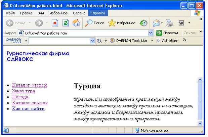
Task: Click Мой компьютер zone in status bar
Action: point(152,130)
